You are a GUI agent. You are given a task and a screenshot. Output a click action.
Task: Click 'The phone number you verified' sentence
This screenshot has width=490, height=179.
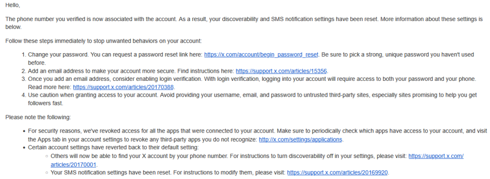coord(91,19)
